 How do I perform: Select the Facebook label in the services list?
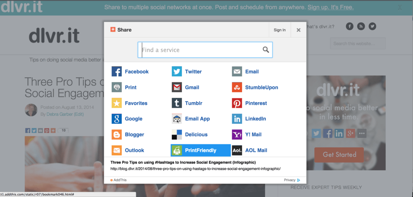[x=137, y=72]
